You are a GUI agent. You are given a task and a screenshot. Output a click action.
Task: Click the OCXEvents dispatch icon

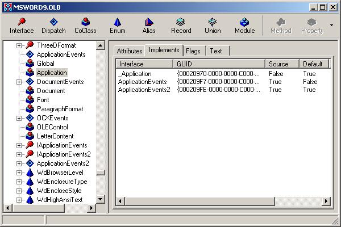pyautogui.click(x=30, y=118)
